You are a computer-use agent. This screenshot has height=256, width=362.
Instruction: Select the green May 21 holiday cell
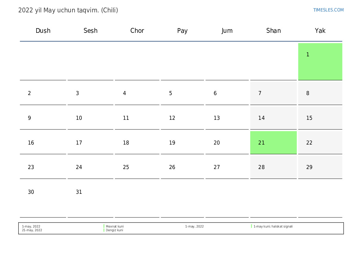(273, 142)
